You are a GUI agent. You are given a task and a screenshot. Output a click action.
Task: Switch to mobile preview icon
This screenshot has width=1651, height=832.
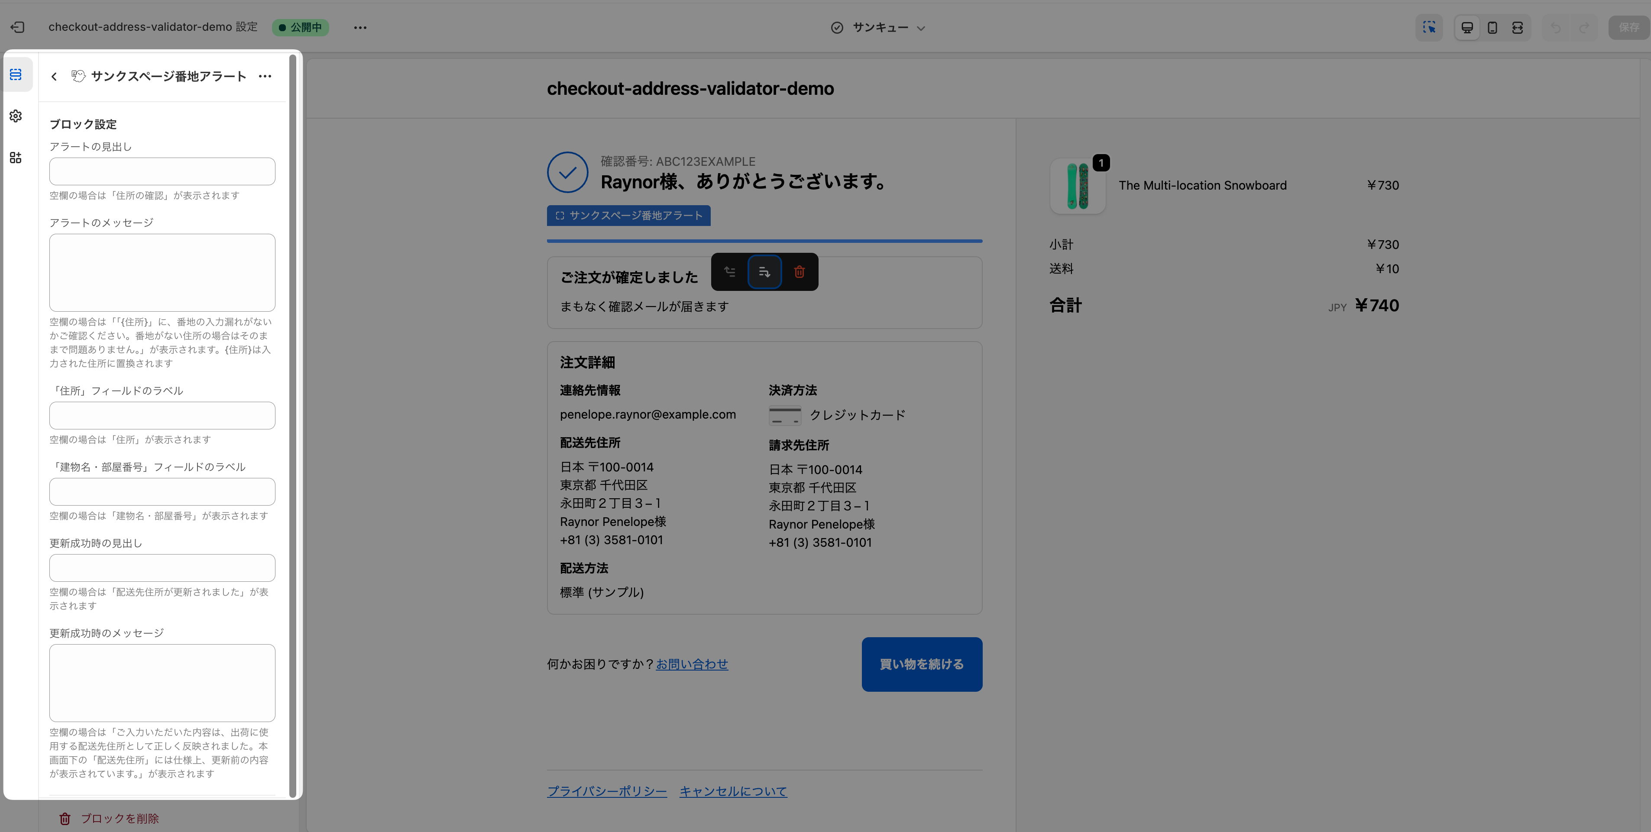click(x=1492, y=28)
